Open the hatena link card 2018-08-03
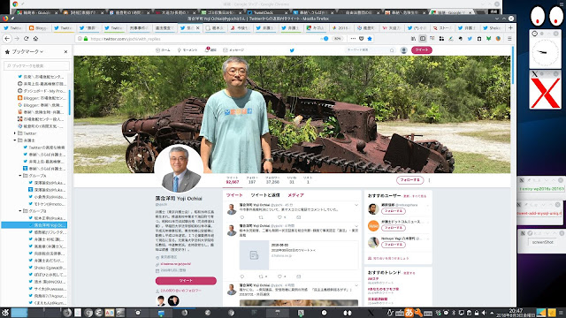This screenshot has height=318, width=566. [299, 255]
